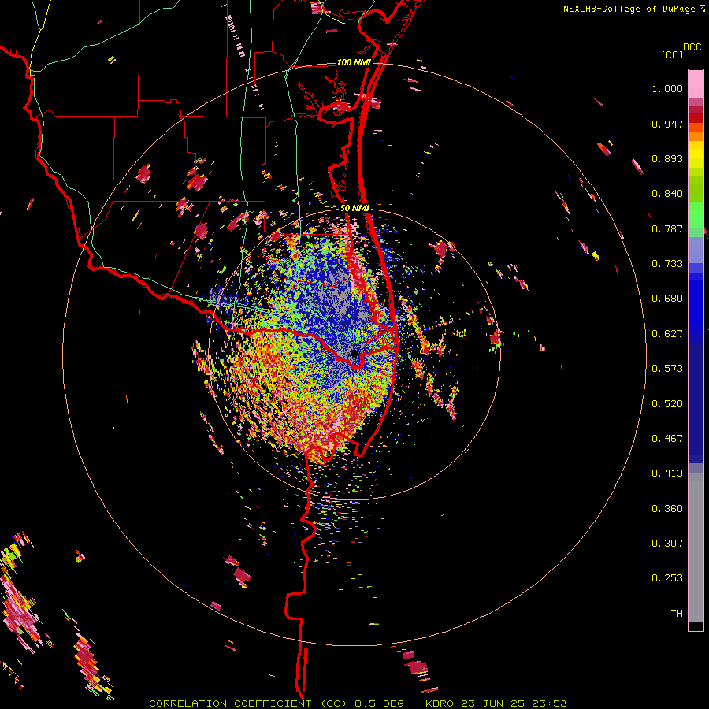709x709 pixels.
Task: Click the black radar site dot
Action: 354,354
